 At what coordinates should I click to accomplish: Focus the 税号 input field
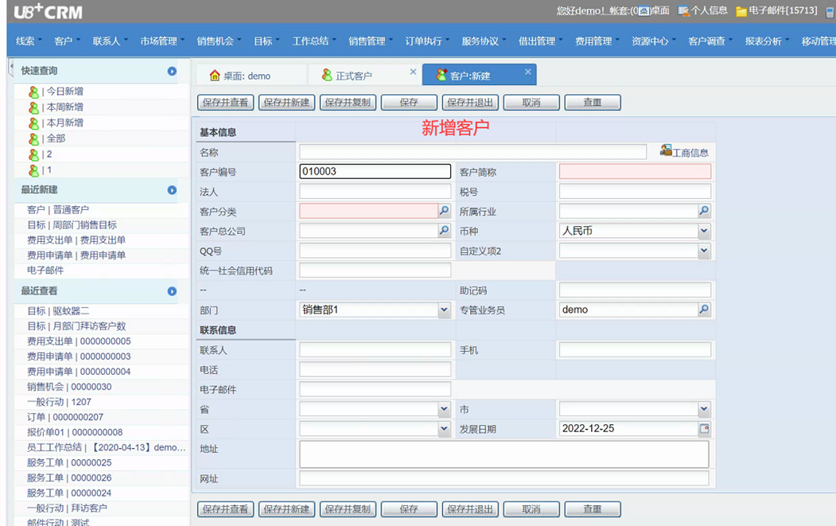pos(635,191)
